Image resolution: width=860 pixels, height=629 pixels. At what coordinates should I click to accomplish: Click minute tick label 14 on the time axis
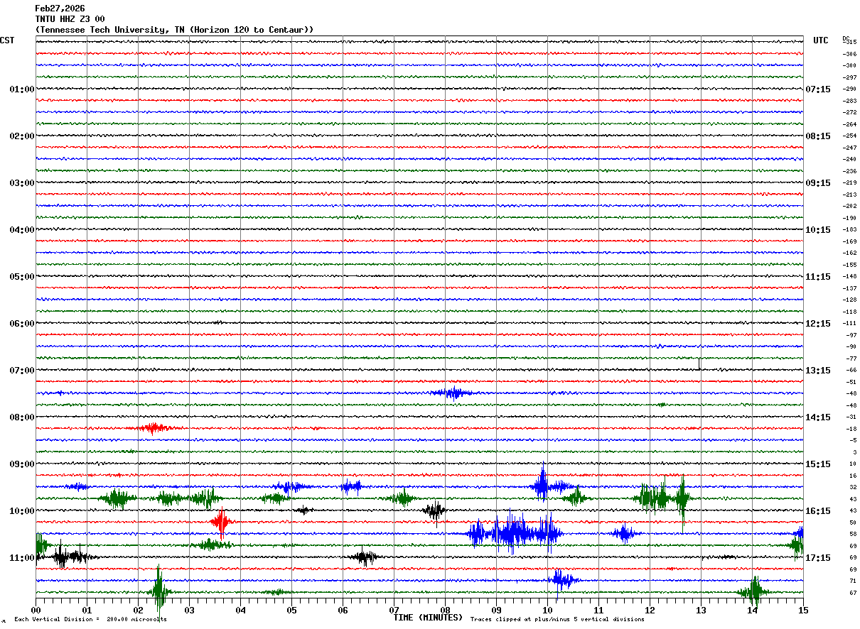click(x=752, y=610)
